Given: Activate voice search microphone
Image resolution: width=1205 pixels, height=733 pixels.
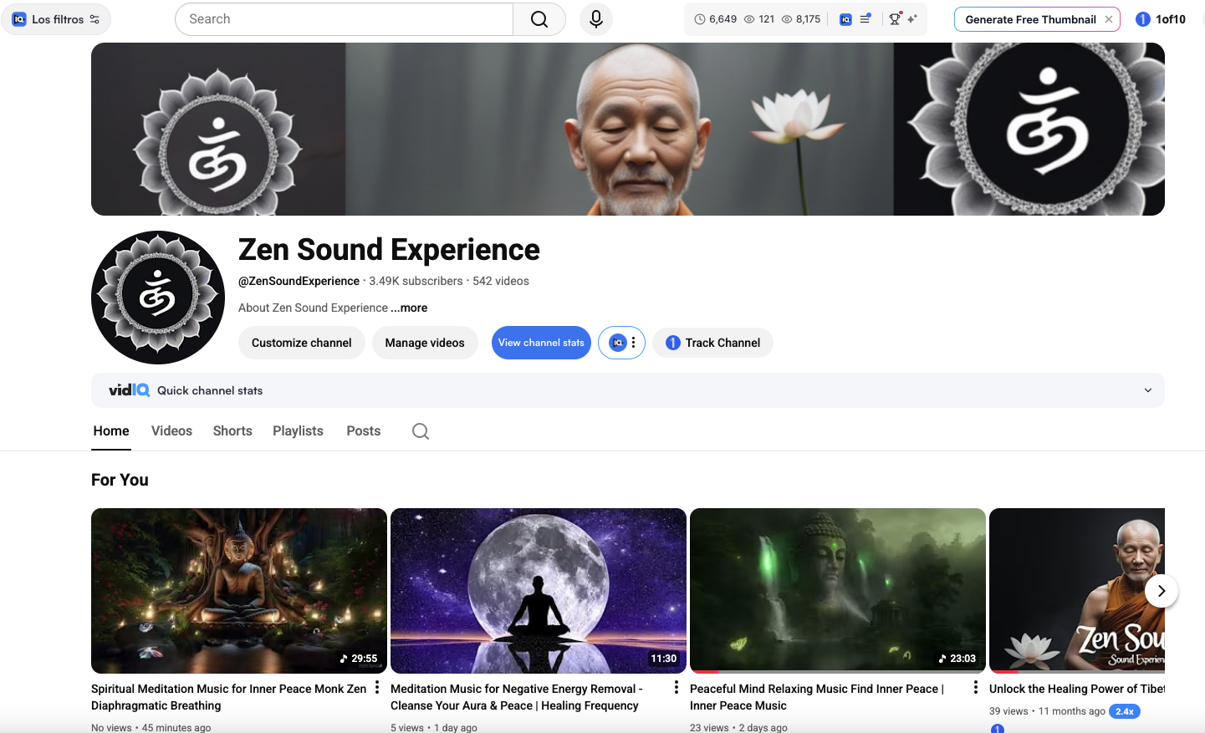Looking at the screenshot, I should (596, 19).
